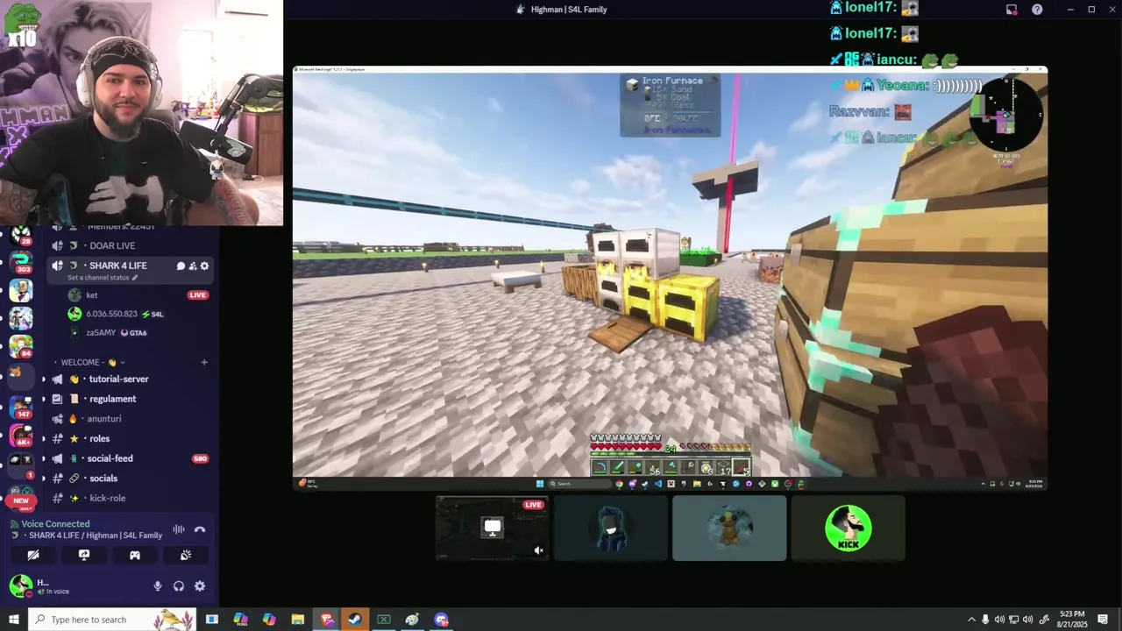Expand threads arrow beside tutorial-server
The height and width of the screenshot is (631, 1122).
pyautogui.click(x=43, y=379)
